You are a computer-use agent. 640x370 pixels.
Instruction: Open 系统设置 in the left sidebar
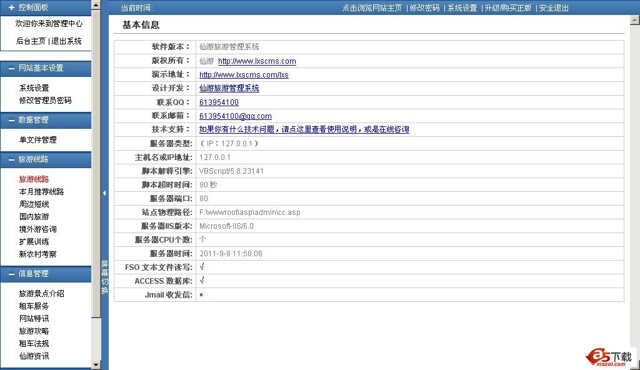pos(34,87)
